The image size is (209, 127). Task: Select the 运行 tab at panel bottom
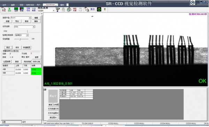pos(31,122)
